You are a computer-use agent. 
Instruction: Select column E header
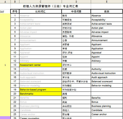click(107, 2)
